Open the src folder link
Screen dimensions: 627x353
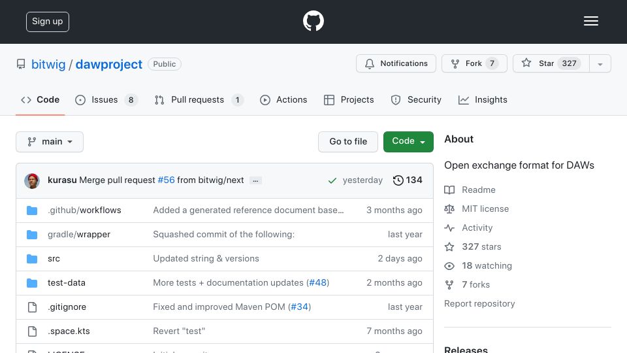pos(54,259)
